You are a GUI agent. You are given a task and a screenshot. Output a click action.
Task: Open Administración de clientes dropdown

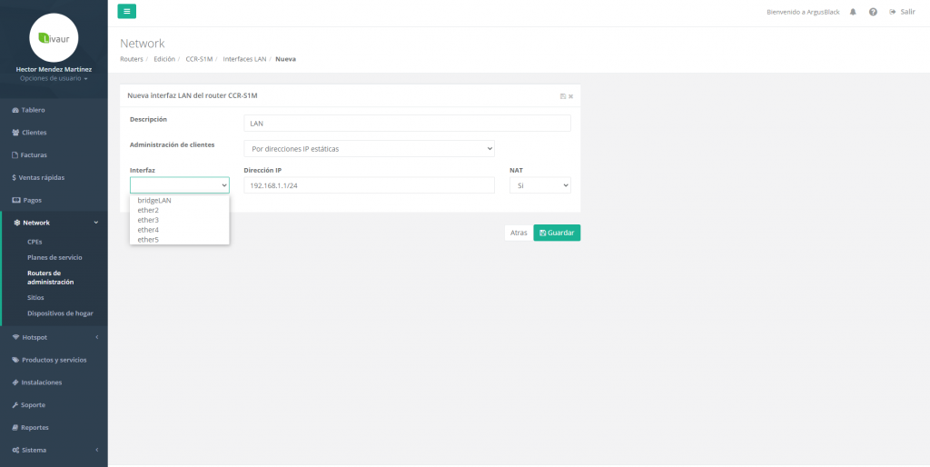[369, 149]
